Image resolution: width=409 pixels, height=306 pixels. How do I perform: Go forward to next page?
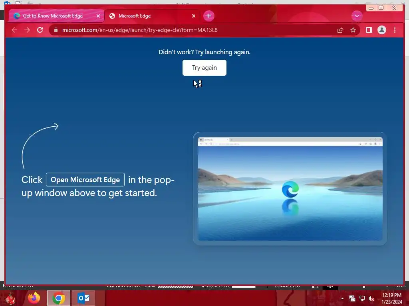coord(27,30)
